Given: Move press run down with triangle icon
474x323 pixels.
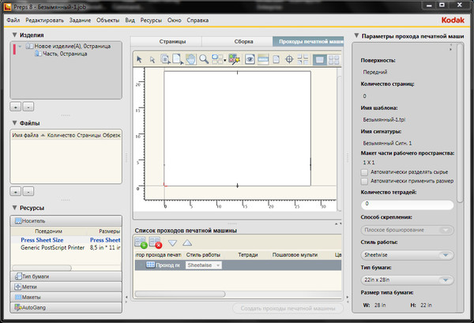Looking at the screenshot, I should (x=172, y=243).
